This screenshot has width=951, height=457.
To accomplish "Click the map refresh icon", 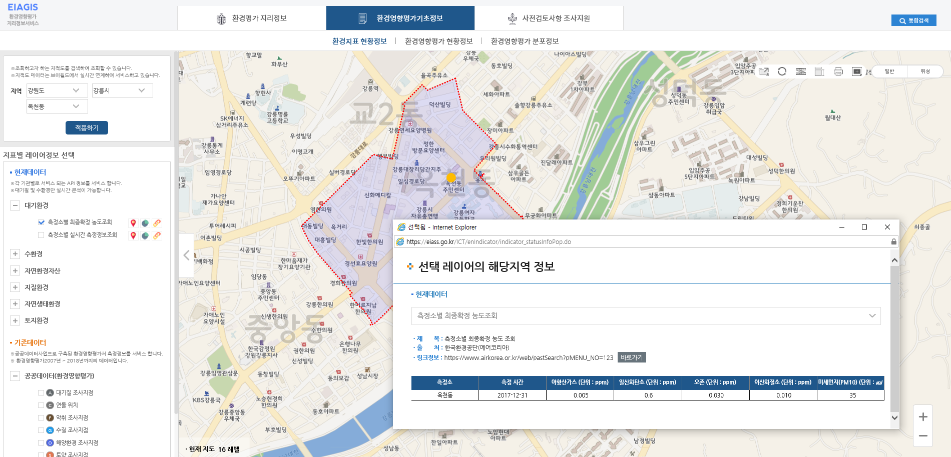I will (x=782, y=71).
